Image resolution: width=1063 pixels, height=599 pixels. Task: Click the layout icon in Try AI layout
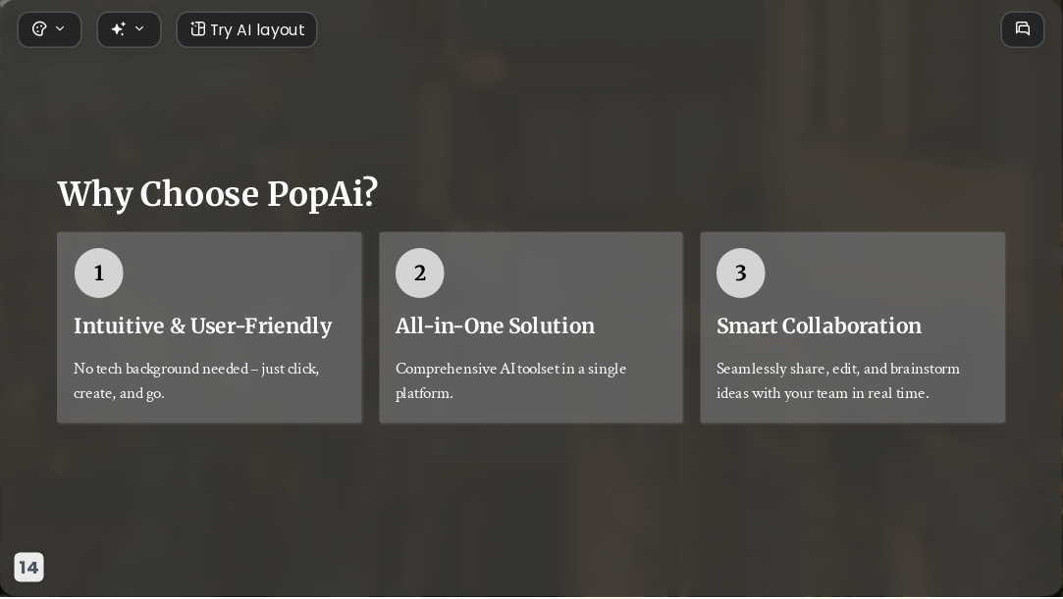[197, 29]
